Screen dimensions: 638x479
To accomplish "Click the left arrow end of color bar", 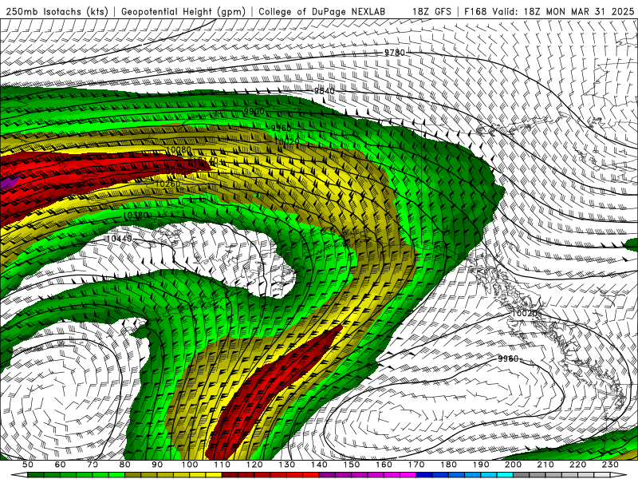I will coord(19,475).
